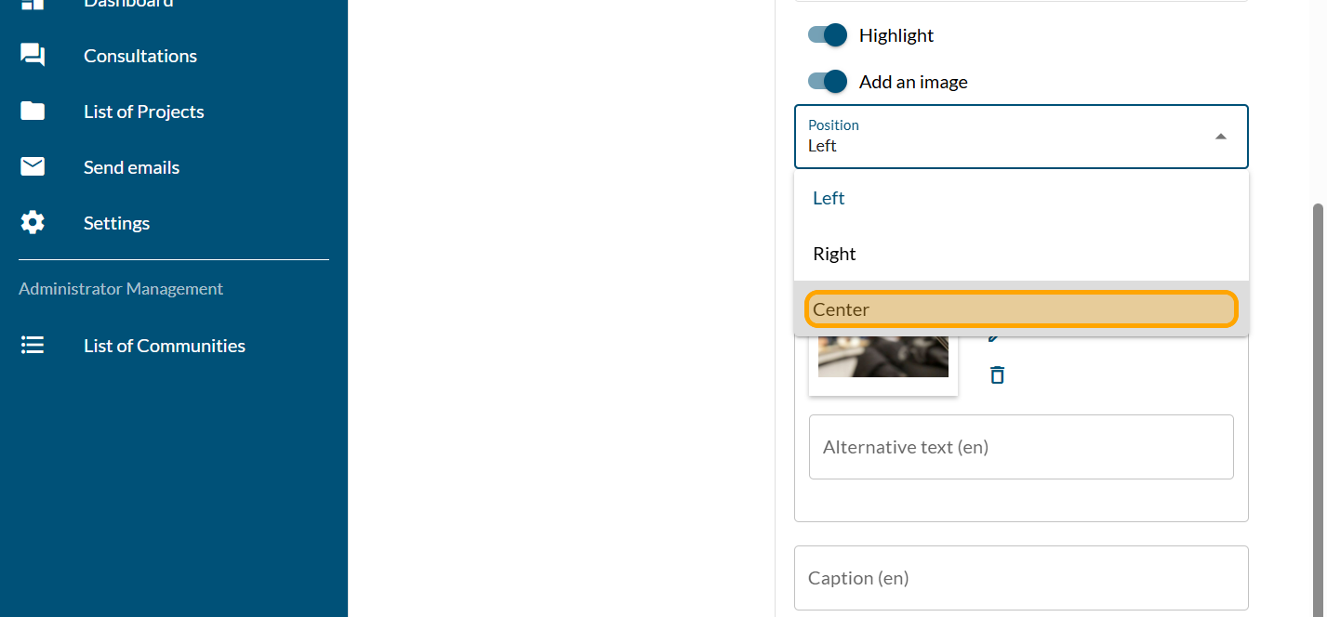Screen dimensions: 1327x617
Task: Open List of Communities link
Action: point(164,346)
